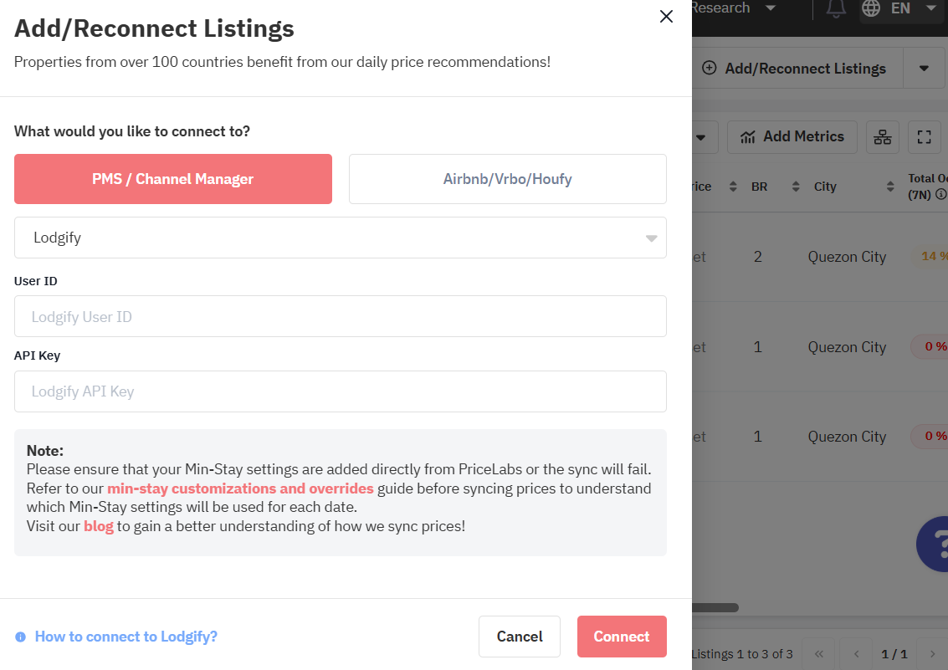Open min-stay customizations and overrides link
The width and height of the screenshot is (948, 670).
click(x=240, y=488)
